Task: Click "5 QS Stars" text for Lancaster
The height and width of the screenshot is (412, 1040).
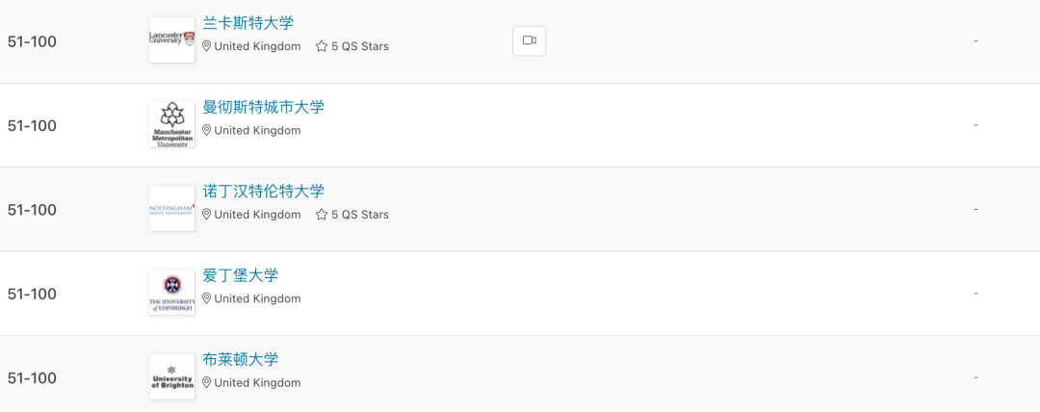Action: 360,46
